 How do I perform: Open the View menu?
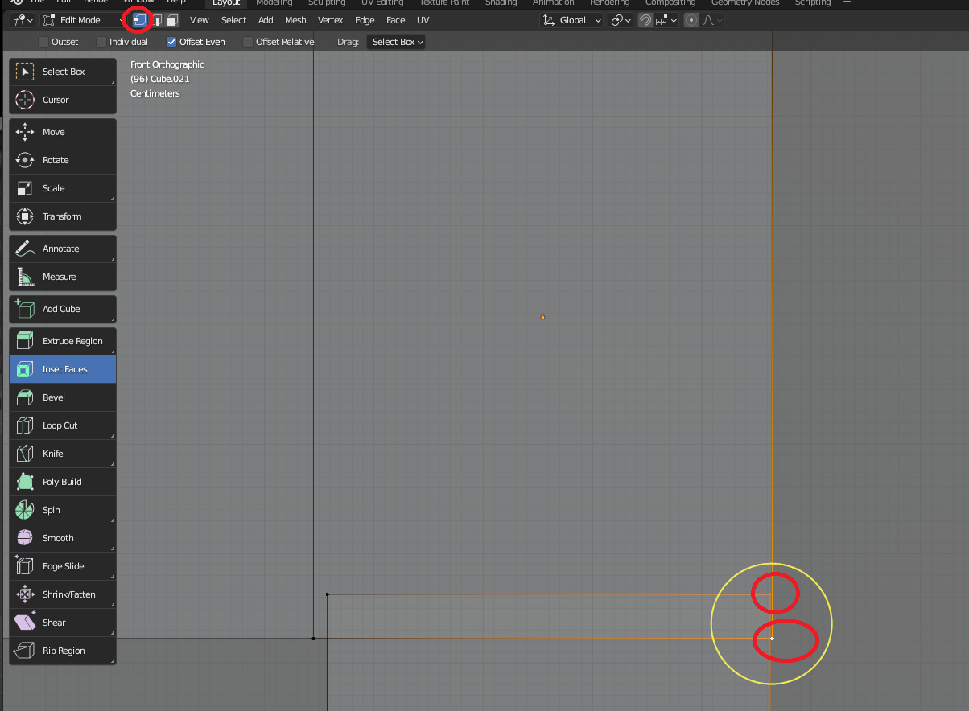(x=200, y=20)
